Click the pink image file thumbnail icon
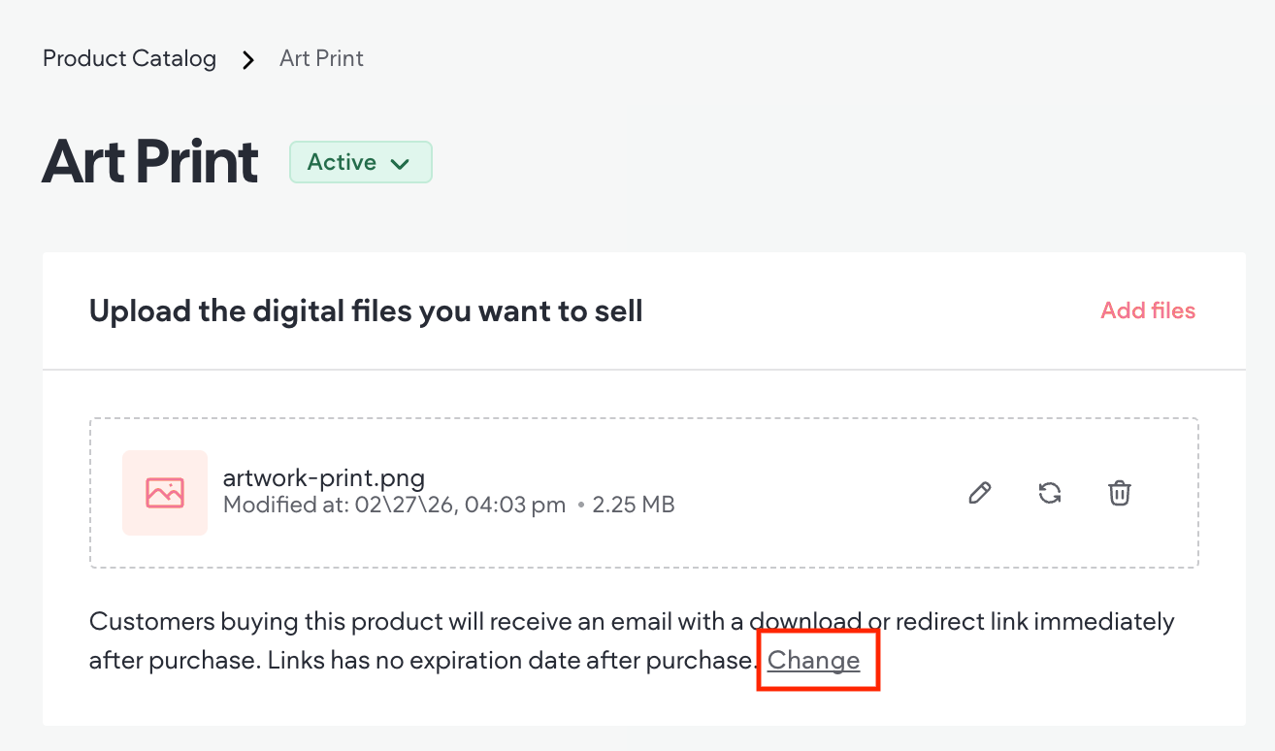The height and width of the screenshot is (751, 1275). 165,493
